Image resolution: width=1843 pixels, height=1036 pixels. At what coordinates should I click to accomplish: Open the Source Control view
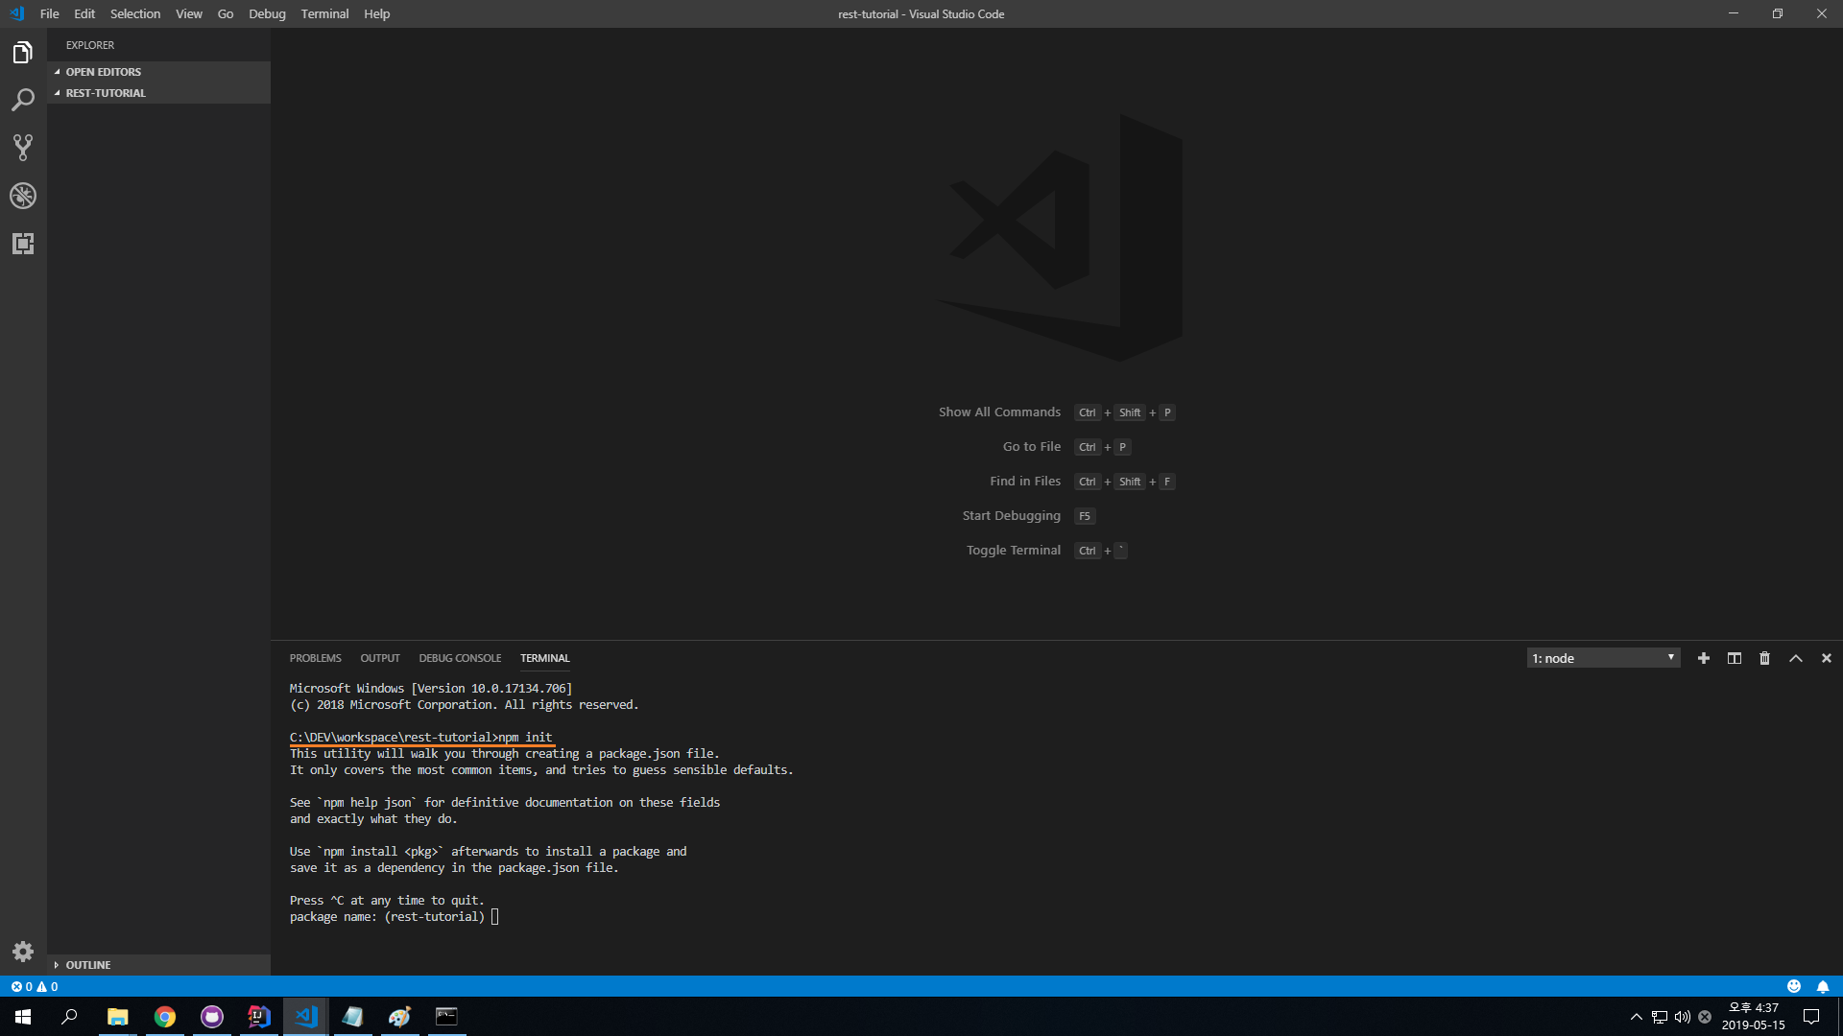23,148
